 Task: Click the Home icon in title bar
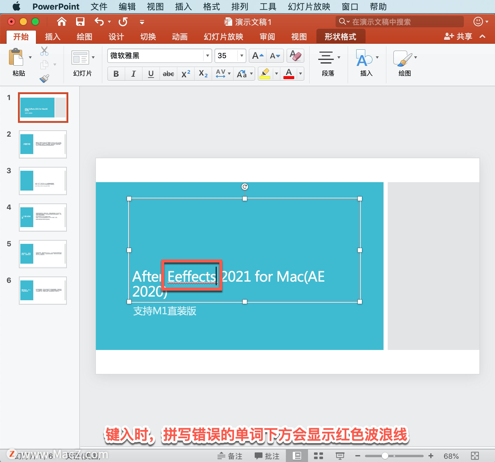click(x=62, y=22)
